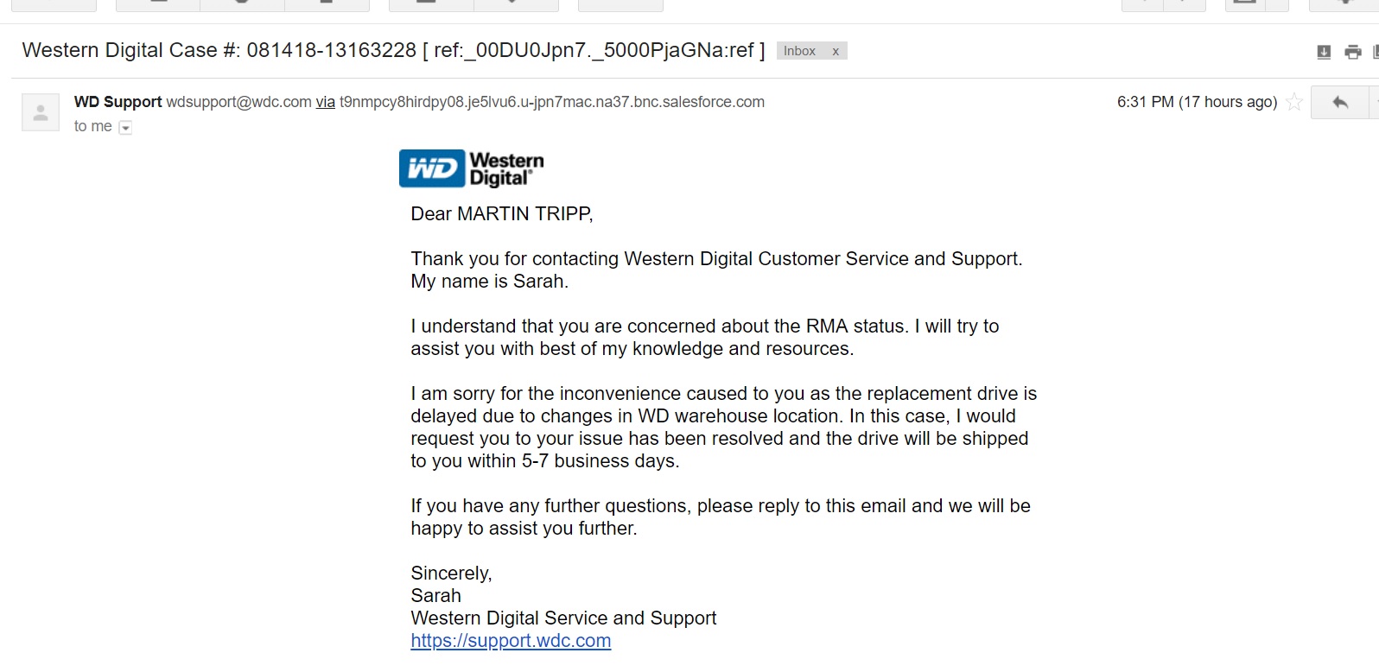Click the salesforce.com mailed-by domain
This screenshot has height=672, width=1379.
552,102
